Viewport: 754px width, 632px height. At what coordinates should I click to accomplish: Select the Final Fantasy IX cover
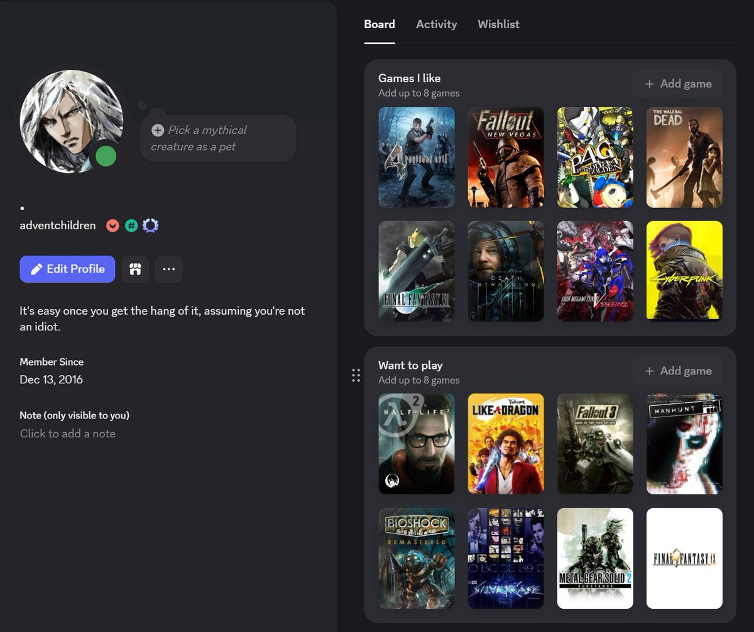tap(684, 558)
